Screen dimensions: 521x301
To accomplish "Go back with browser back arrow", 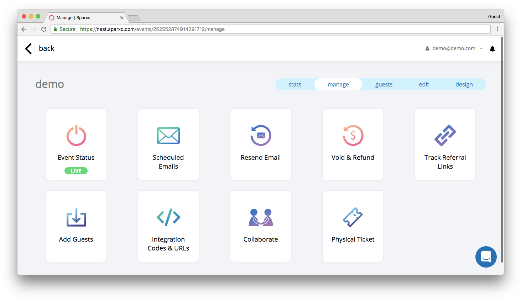I will [24, 29].
